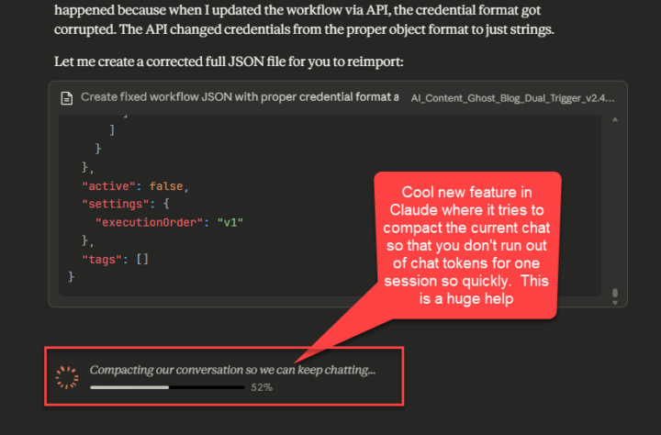661x435 pixels.
Task: Click the final closing brace of the JSON
Action: coord(71,275)
